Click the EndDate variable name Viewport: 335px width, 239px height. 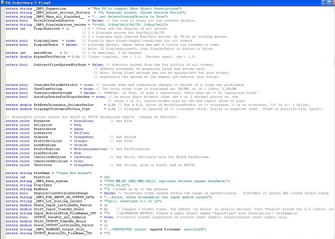click(x=41, y=189)
